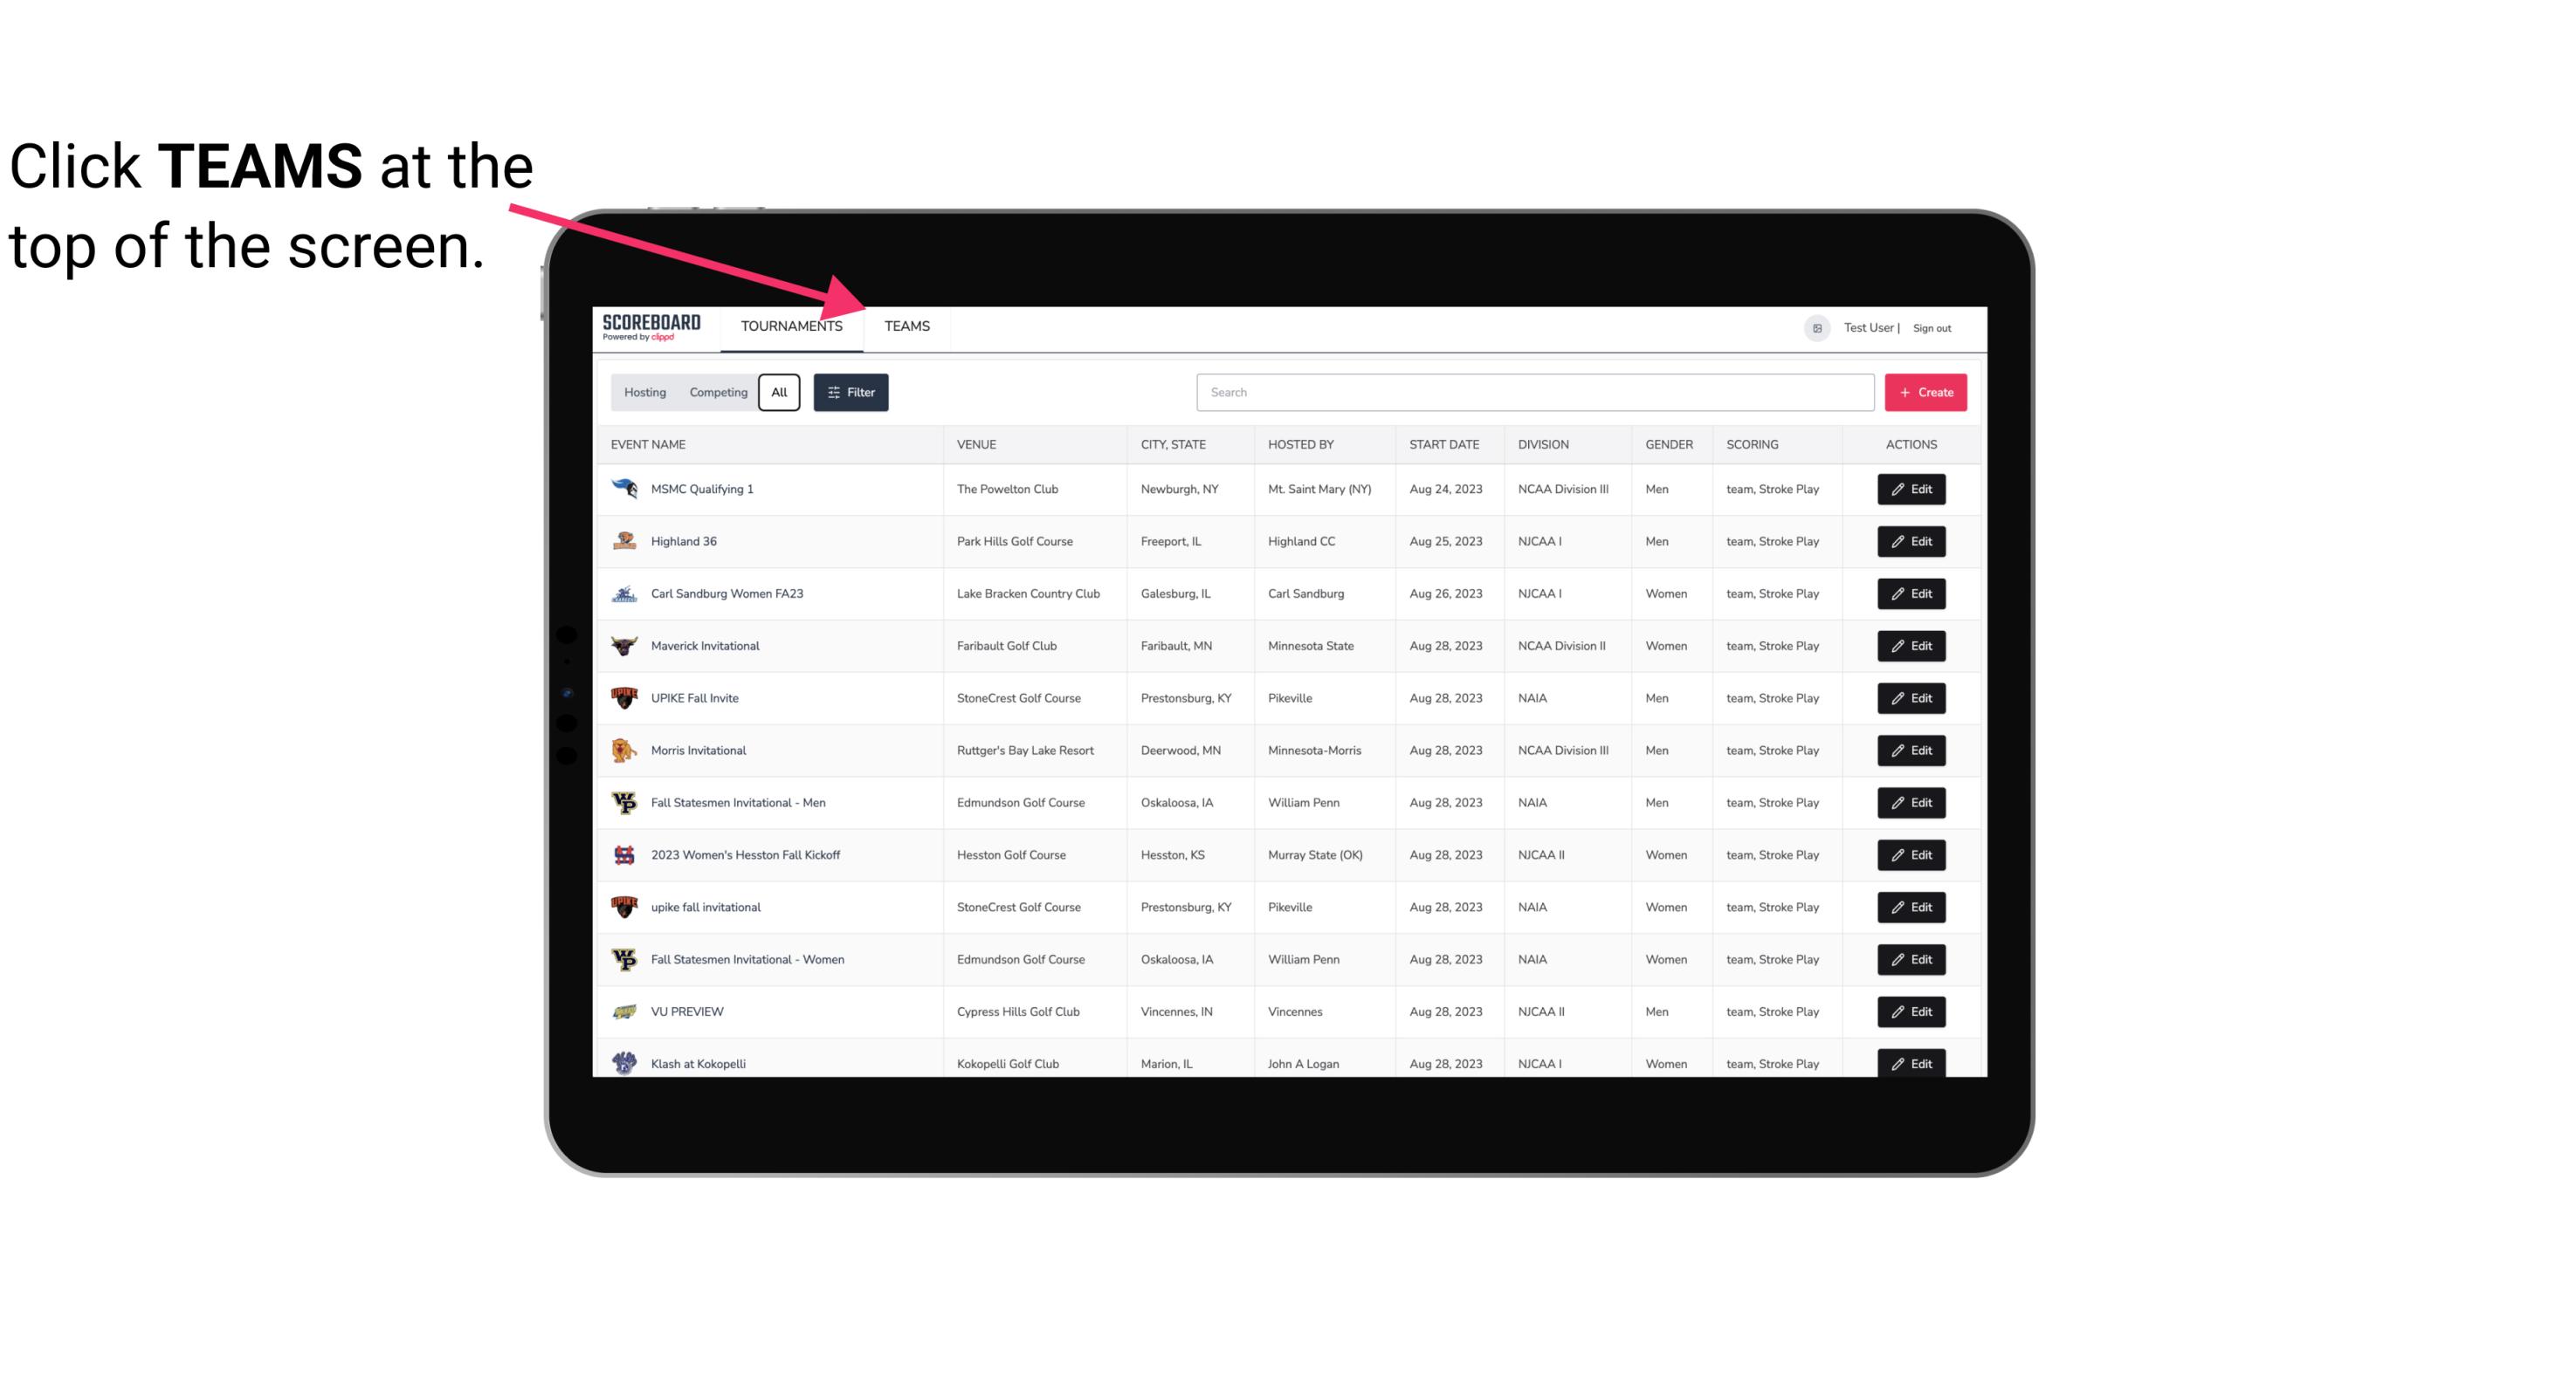
Task: Toggle the Competing filter tab
Action: pos(715,393)
